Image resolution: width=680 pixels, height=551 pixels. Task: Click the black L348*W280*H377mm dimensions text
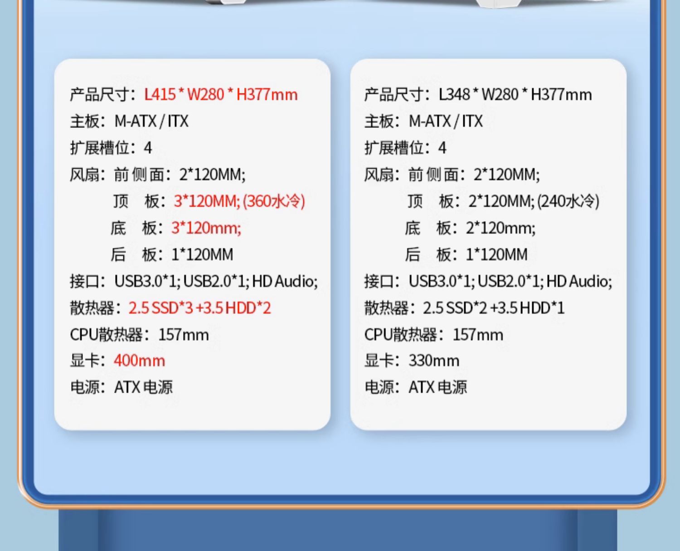point(515,95)
